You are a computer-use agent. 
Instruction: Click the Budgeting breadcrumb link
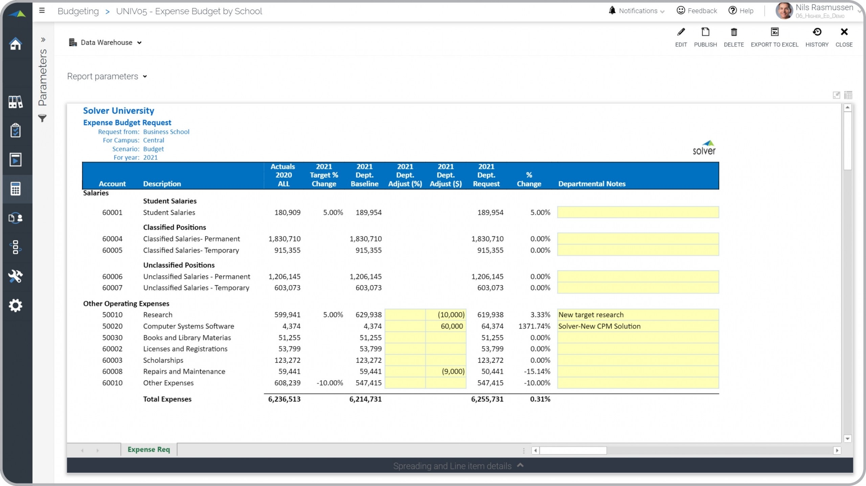click(78, 11)
